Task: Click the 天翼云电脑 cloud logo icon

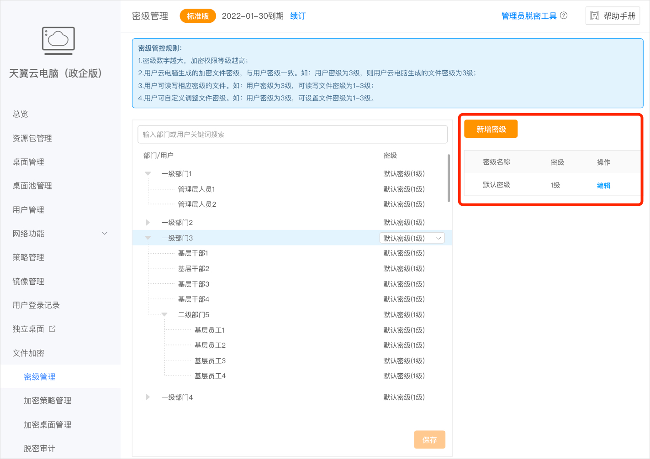Action: coord(58,41)
